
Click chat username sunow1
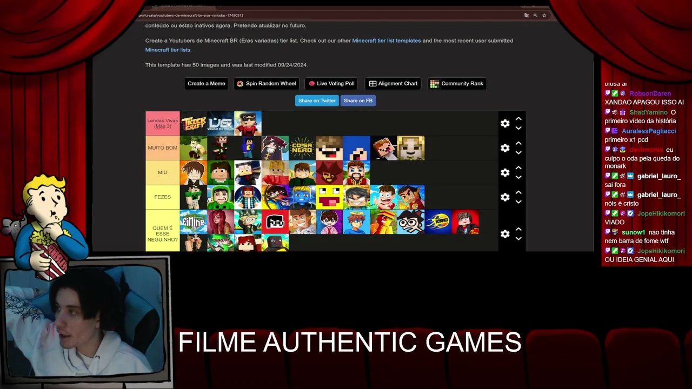(633, 232)
